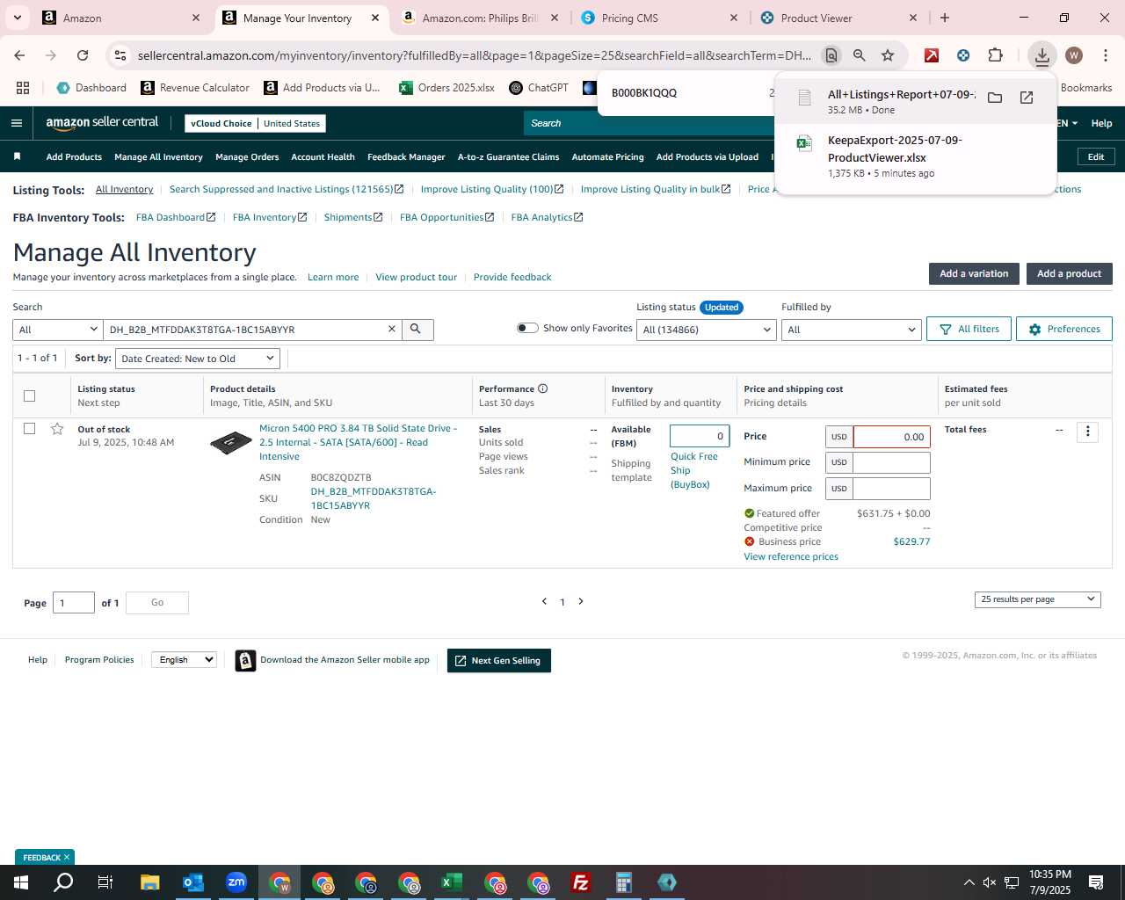Viewport: 1125px width, 900px height.
Task: Open Chrome extensions puzzle icon
Action: point(995,55)
